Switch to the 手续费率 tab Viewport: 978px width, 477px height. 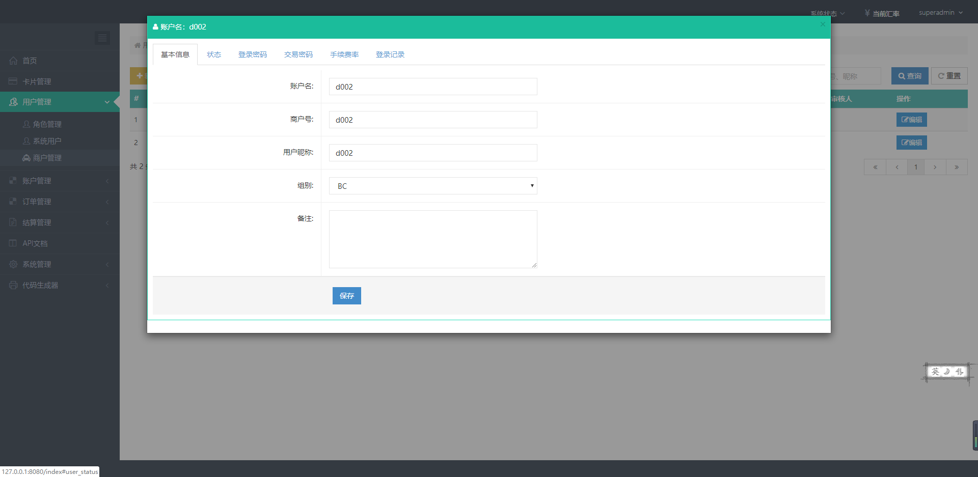pos(344,54)
